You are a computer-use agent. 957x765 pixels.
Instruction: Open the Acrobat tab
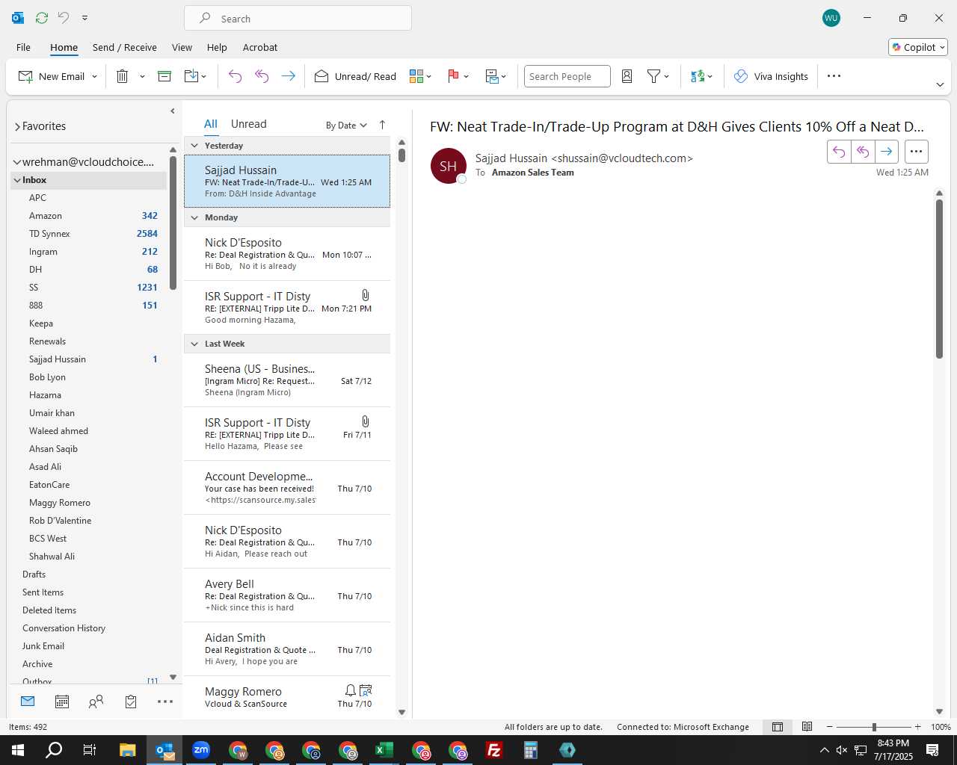260,47
